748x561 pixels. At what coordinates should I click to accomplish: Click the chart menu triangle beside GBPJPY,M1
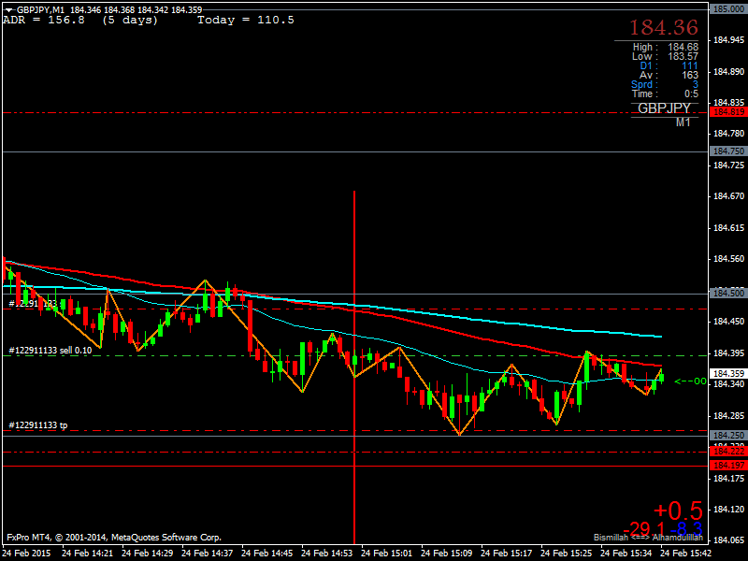pos(9,10)
